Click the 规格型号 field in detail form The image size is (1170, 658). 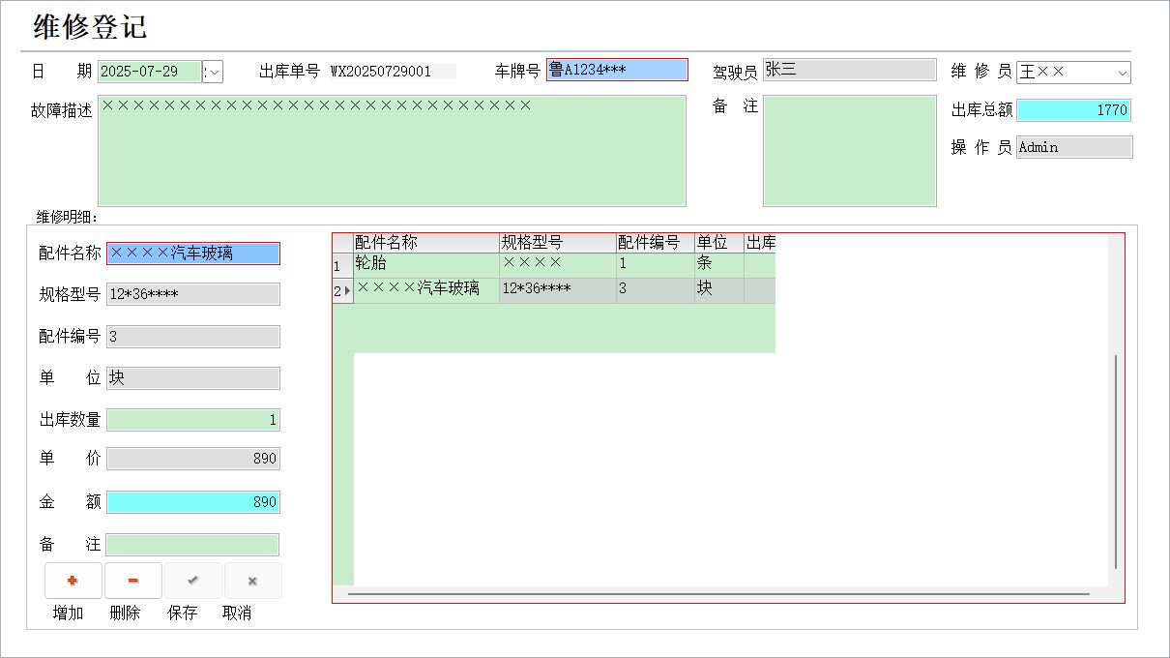(x=193, y=294)
